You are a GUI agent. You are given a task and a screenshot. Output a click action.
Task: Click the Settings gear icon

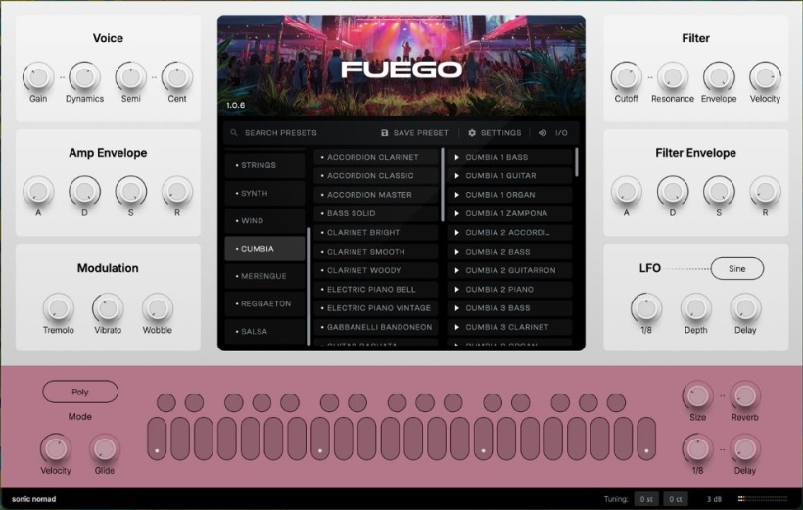coord(472,132)
